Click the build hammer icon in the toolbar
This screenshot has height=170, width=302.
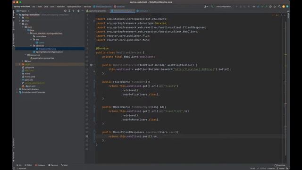212,7
